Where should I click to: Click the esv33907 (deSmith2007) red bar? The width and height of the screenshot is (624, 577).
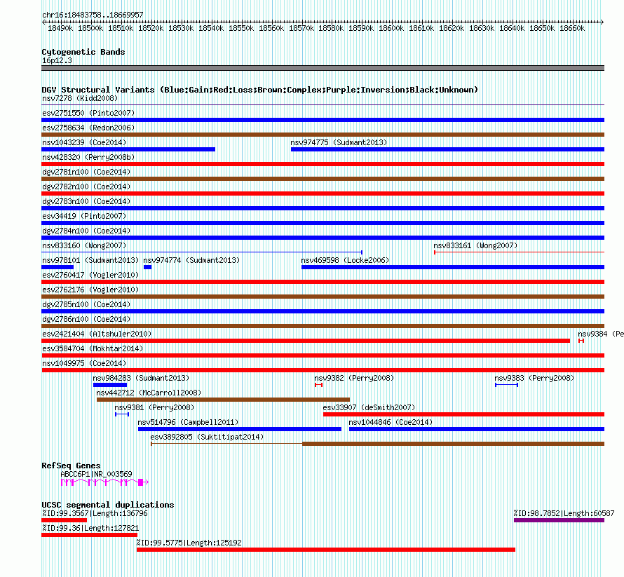463,414
